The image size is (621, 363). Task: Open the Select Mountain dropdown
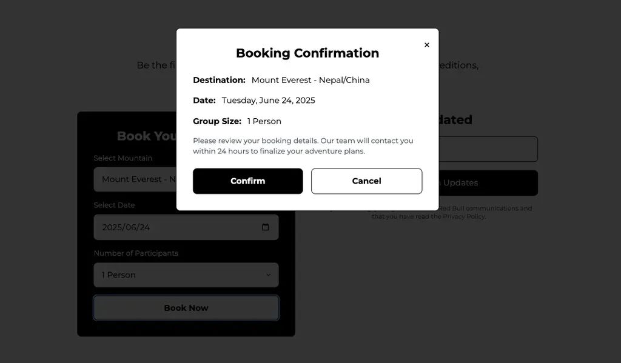tap(135, 179)
